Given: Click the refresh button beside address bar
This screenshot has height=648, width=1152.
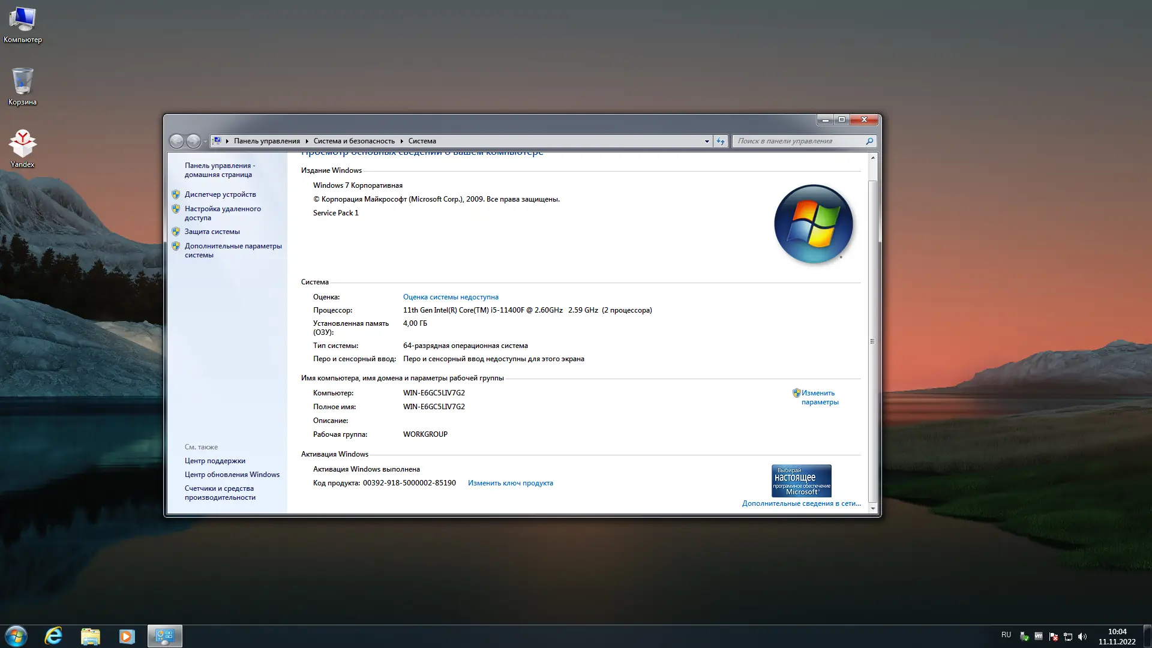Looking at the screenshot, I should click(x=721, y=141).
